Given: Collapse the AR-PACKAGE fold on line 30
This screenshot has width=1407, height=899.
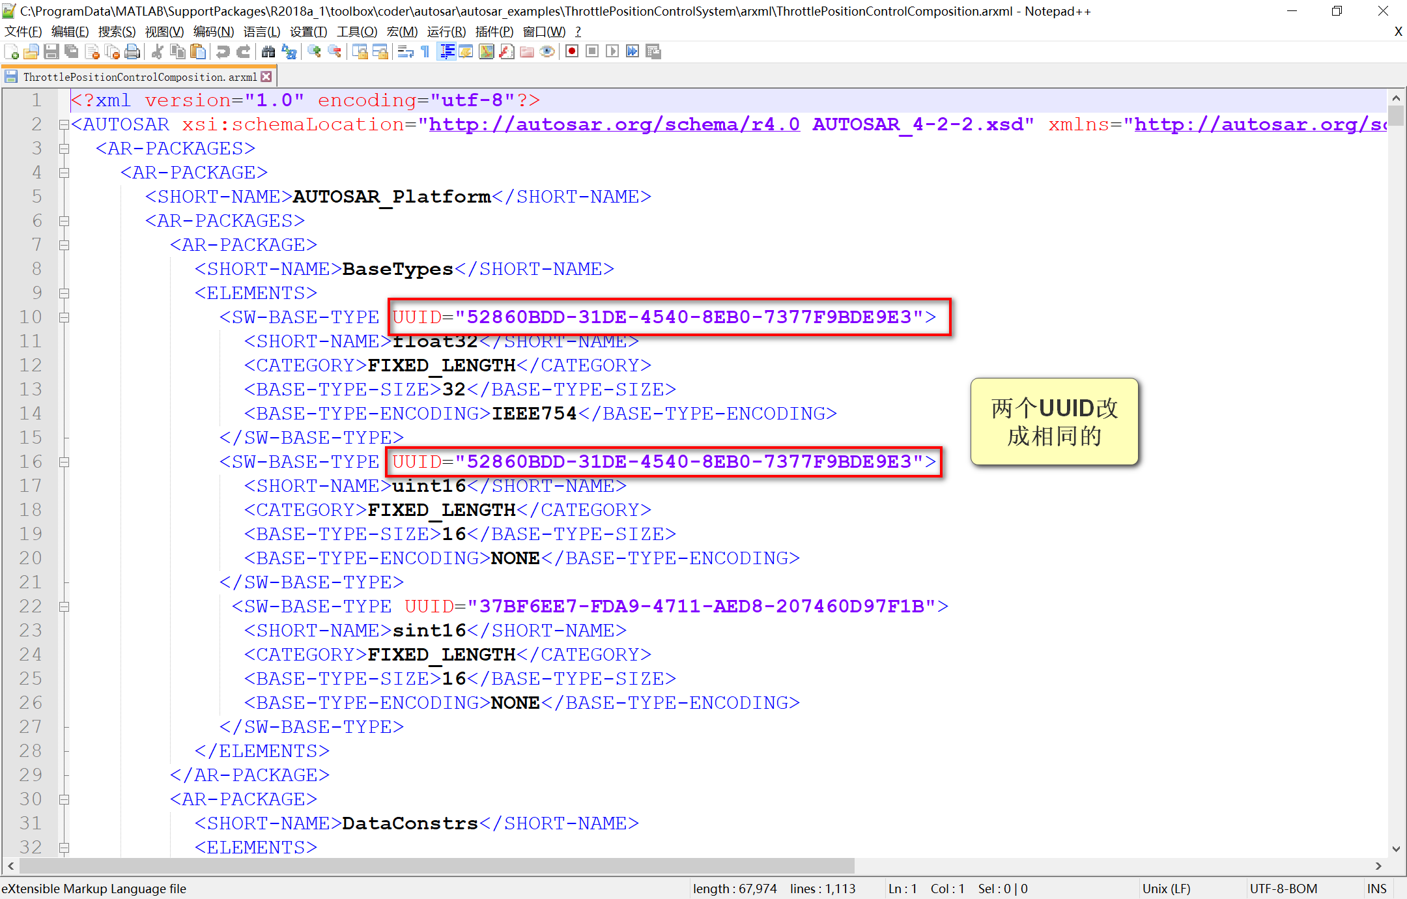Looking at the screenshot, I should tap(64, 799).
